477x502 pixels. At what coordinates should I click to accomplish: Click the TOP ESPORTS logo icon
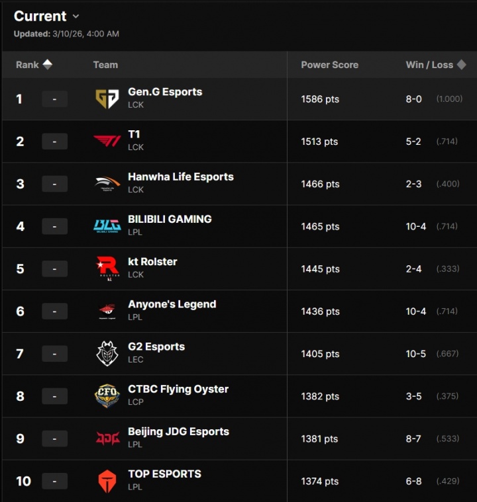(107, 481)
